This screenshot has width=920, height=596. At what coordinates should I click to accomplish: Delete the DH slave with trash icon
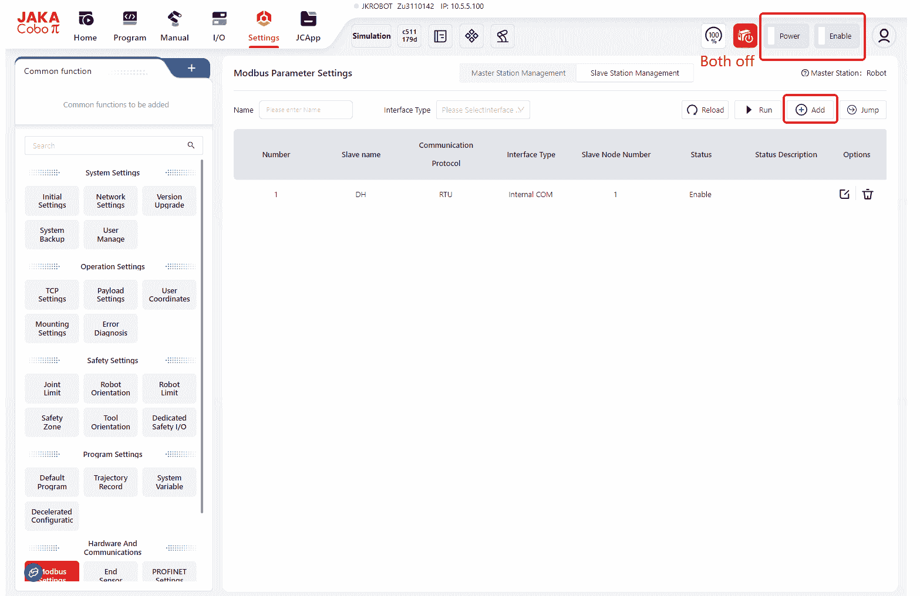[x=868, y=195]
